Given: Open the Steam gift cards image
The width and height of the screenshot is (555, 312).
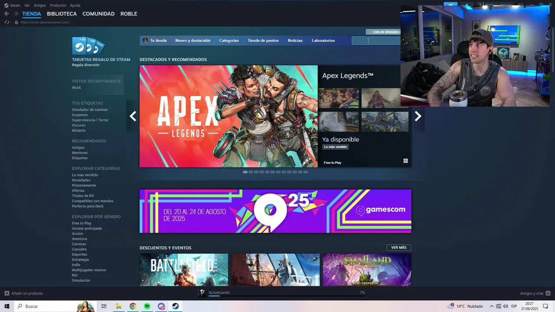Looking at the screenshot, I should click(x=88, y=46).
